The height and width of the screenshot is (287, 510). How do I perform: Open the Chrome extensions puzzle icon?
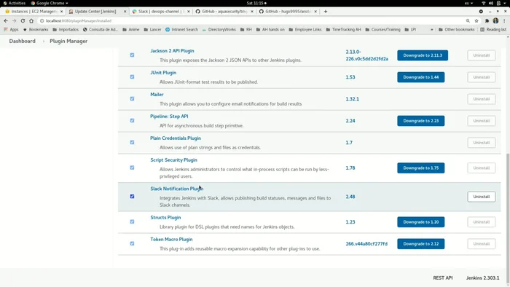487,21
